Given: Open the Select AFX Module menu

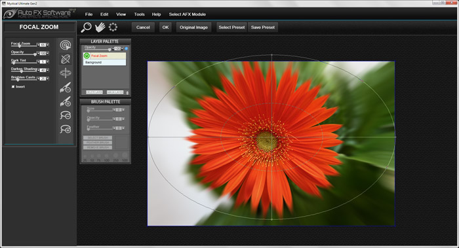Looking at the screenshot, I should pos(188,14).
